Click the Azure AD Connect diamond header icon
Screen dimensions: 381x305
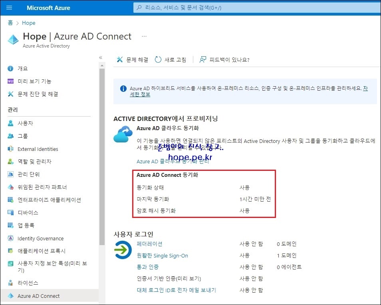click(x=13, y=40)
